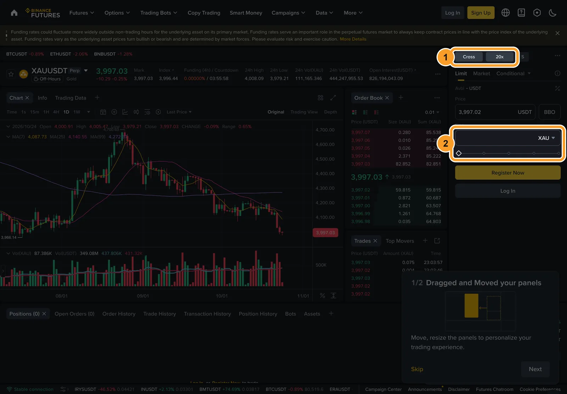Advance the tutorial with Next

point(535,369)
